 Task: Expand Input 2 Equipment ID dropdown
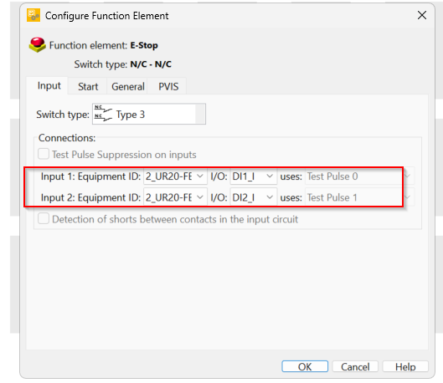click(x=175, y=197)
